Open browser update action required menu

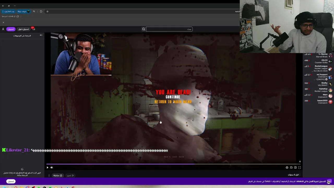pyautogui.click(x=9, y=11)
